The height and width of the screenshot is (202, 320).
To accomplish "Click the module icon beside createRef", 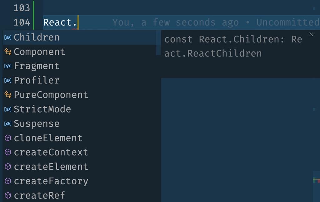I will click(x=7, y=195).
